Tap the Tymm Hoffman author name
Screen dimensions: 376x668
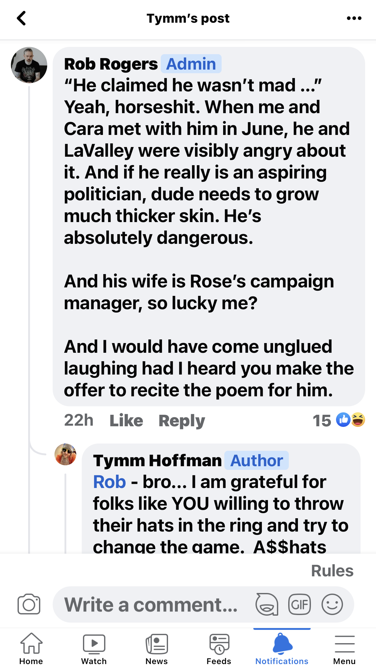tap(157, 461)
